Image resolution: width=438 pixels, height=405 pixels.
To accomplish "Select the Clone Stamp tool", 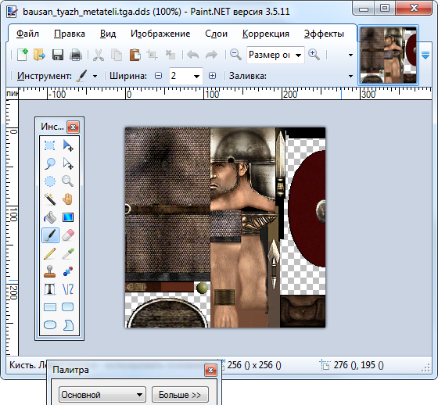I will point(50,271).
